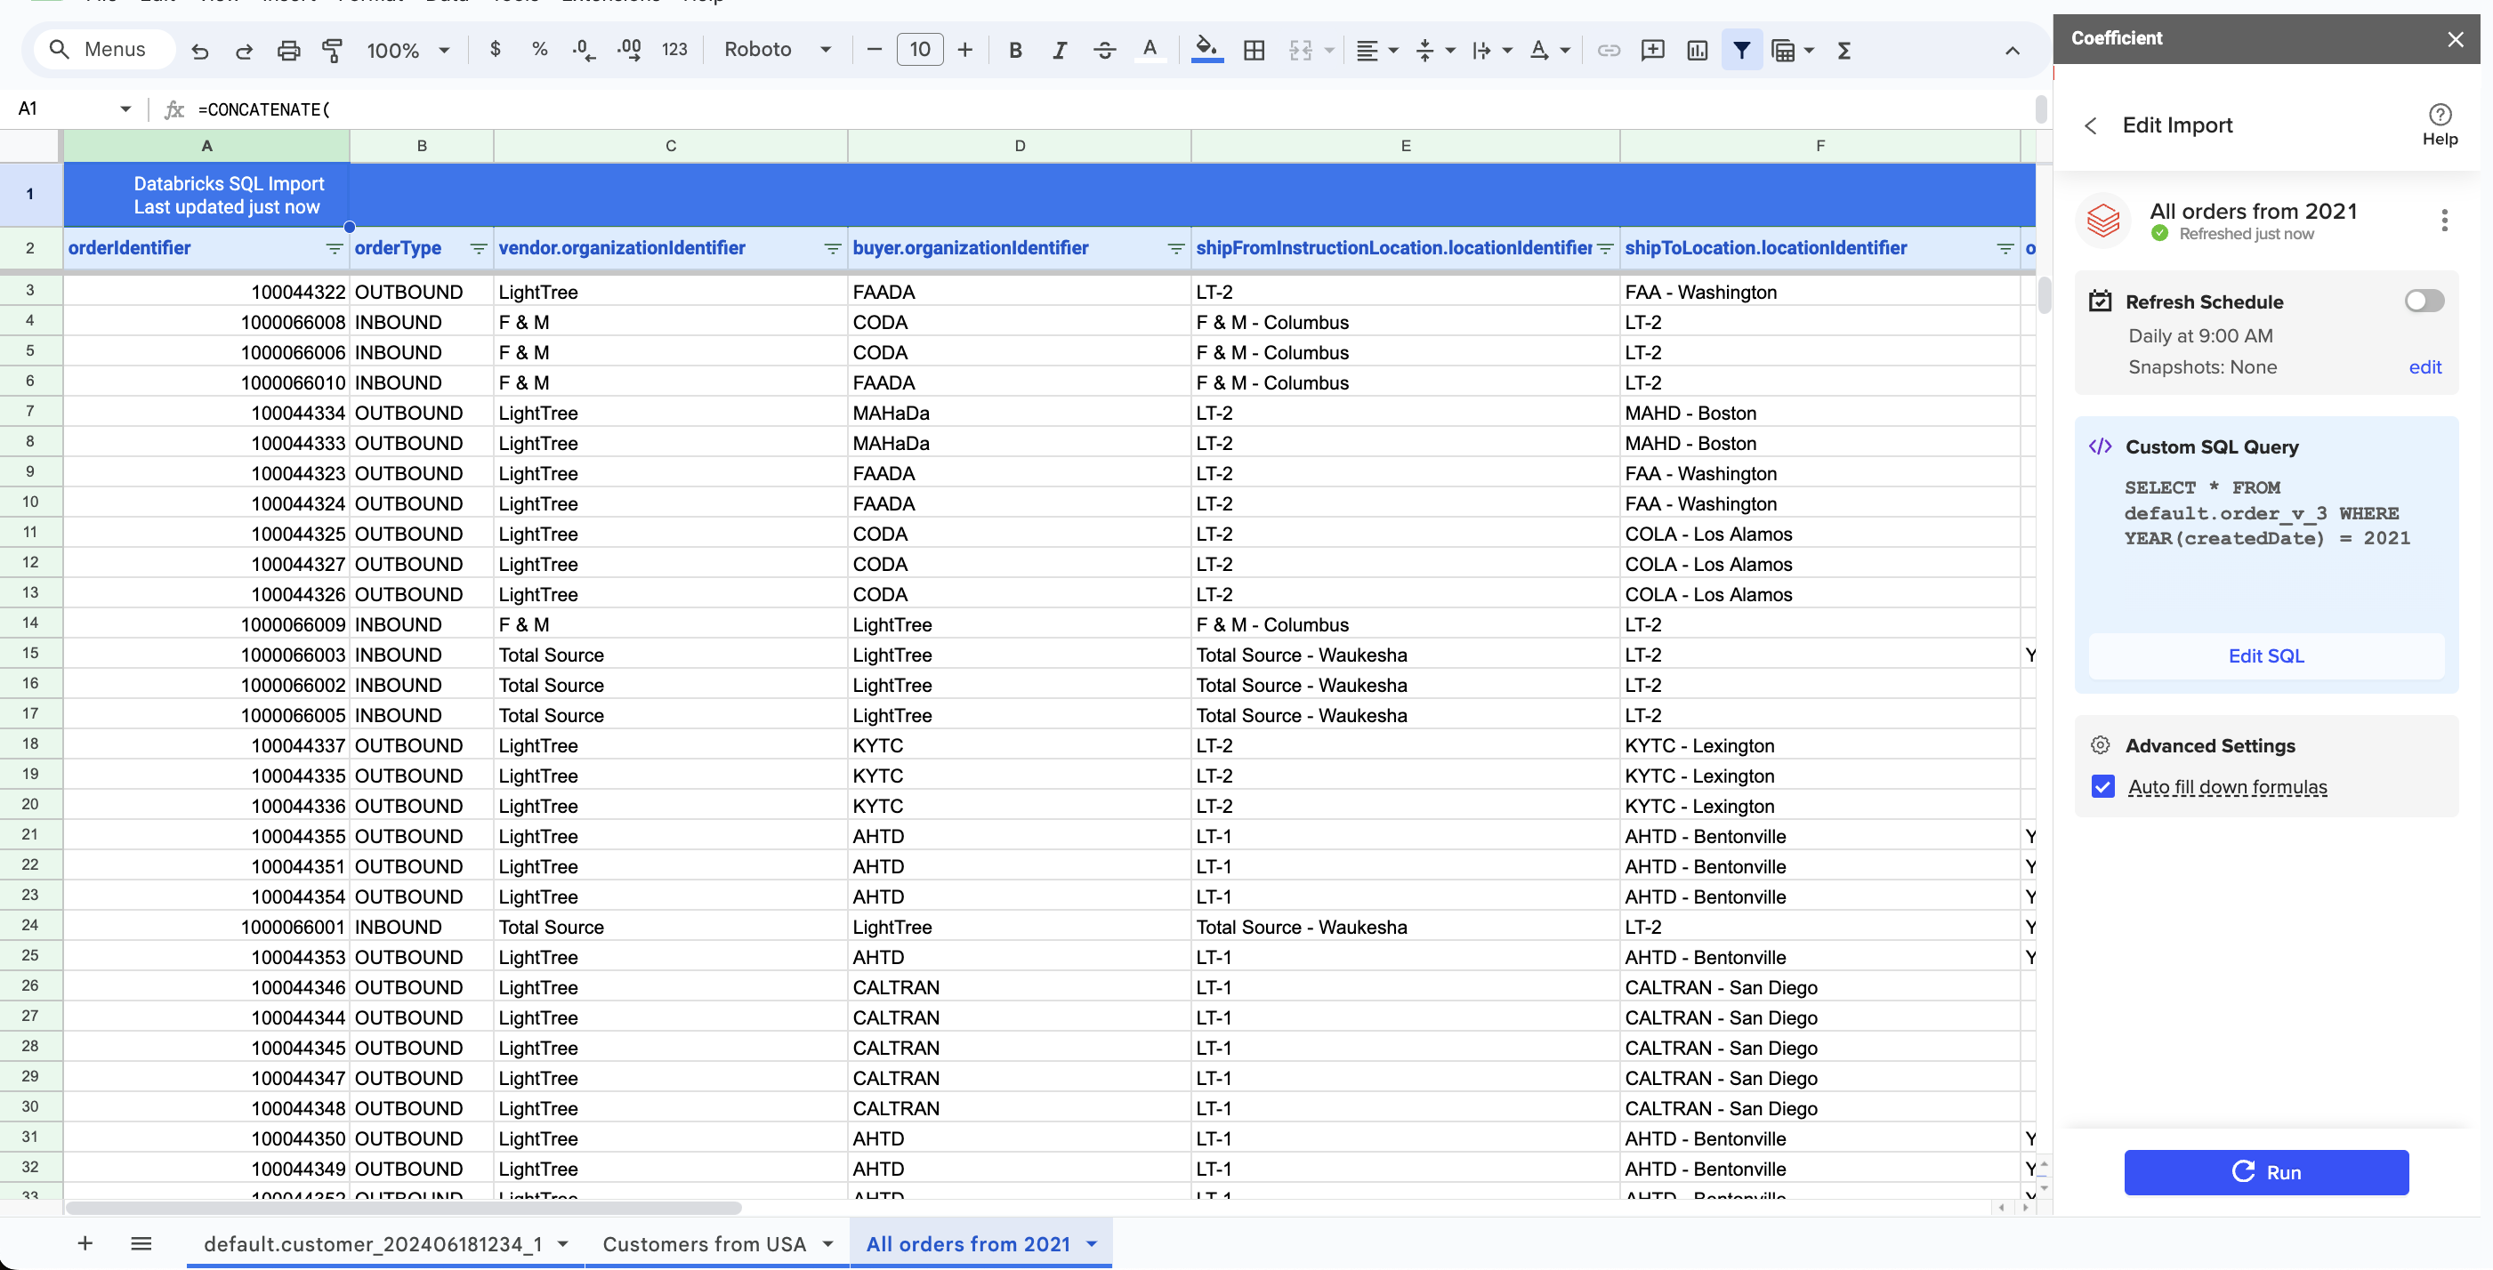Open filter for orderType column
This screenshot has width=2493, height=1270.
tap(478, 249)
